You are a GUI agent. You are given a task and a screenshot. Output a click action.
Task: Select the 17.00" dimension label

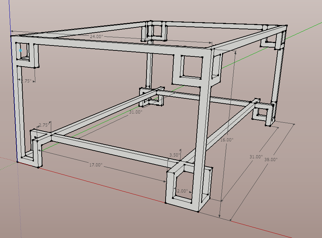click(96, 165)
